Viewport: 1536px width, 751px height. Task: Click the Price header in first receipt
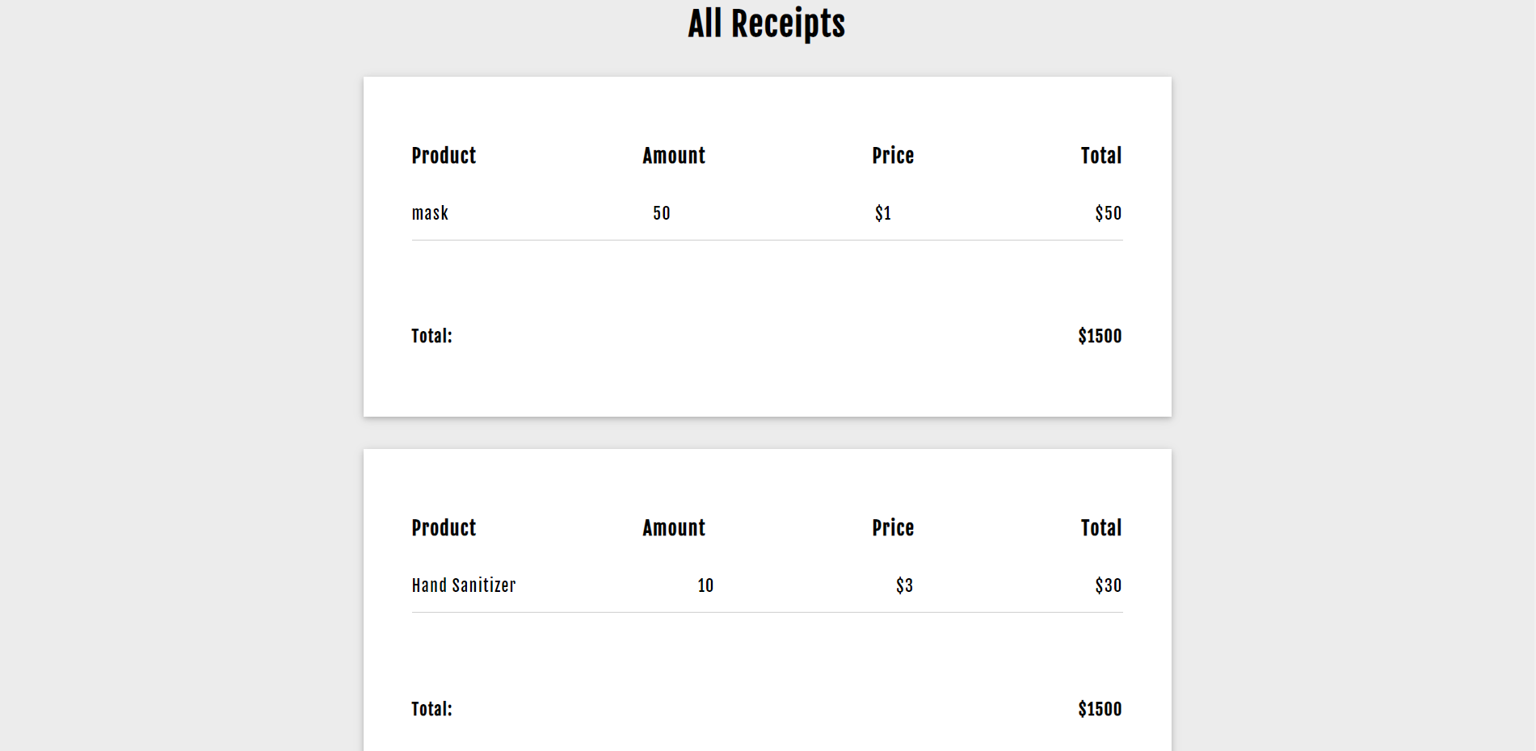(x=893, y=156)
